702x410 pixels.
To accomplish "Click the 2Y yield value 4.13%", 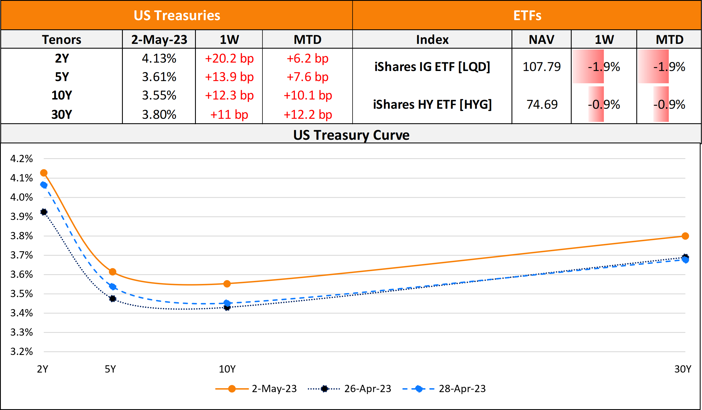I will (159, 58).
